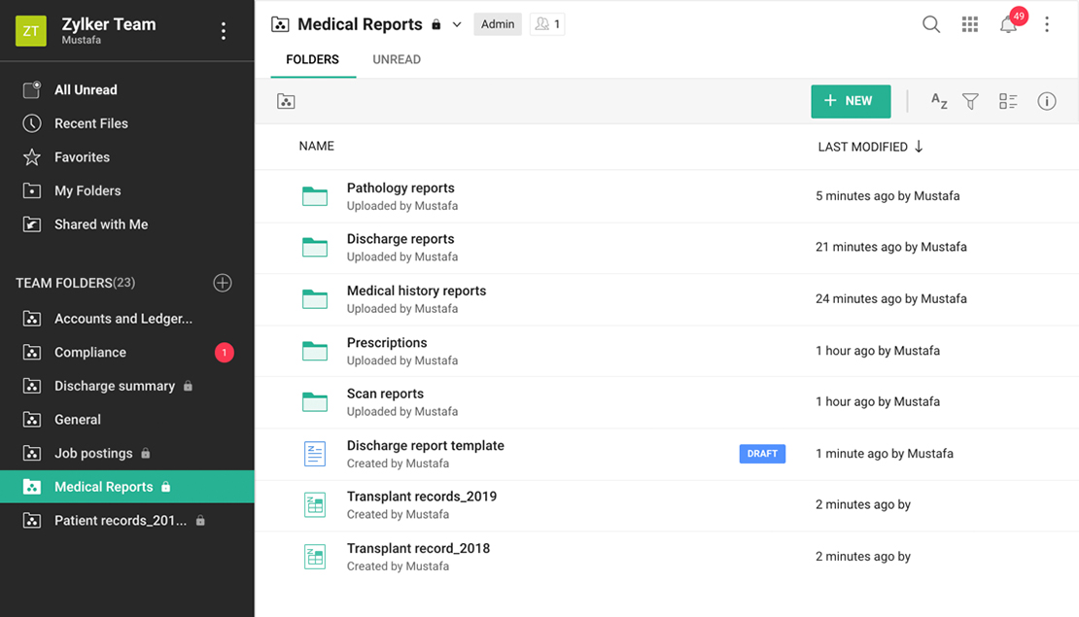
Task: Open Zylker Team three-dot menu
Action: [x=224, y=31]
